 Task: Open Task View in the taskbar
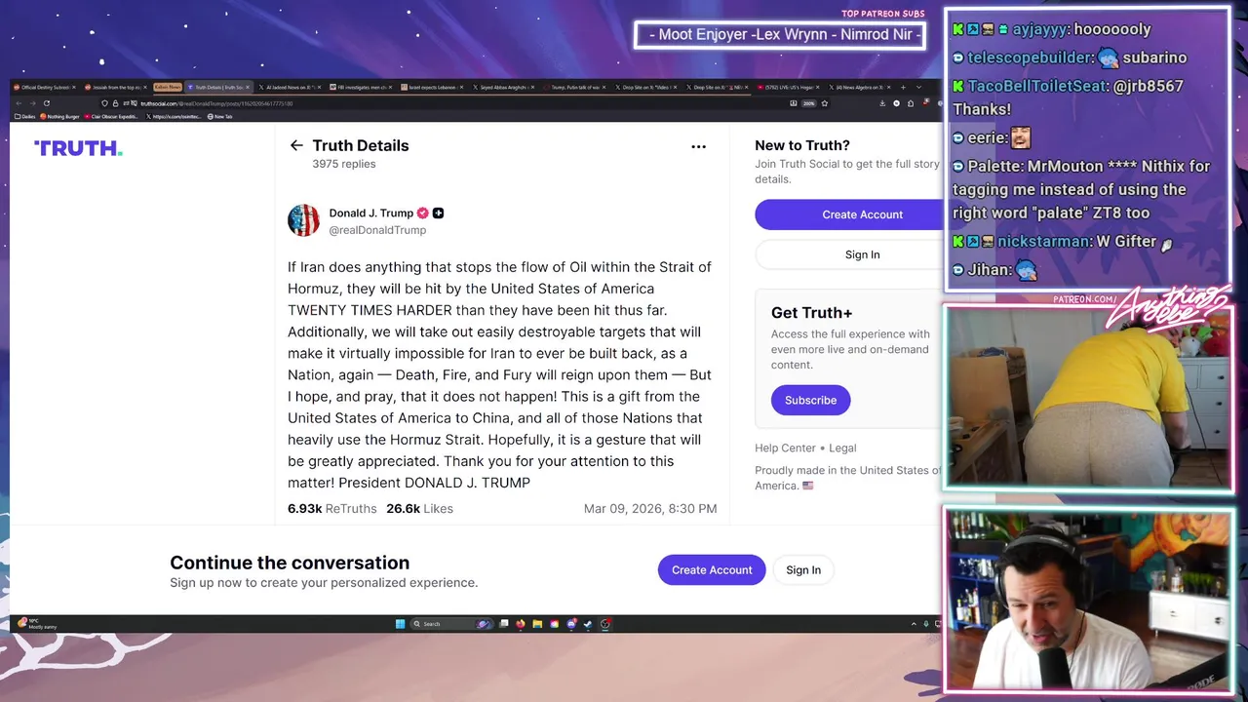(504, 624)
